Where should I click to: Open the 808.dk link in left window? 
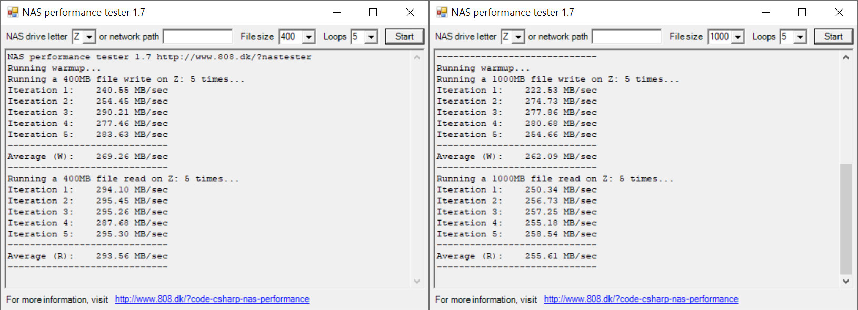(212, 299)
